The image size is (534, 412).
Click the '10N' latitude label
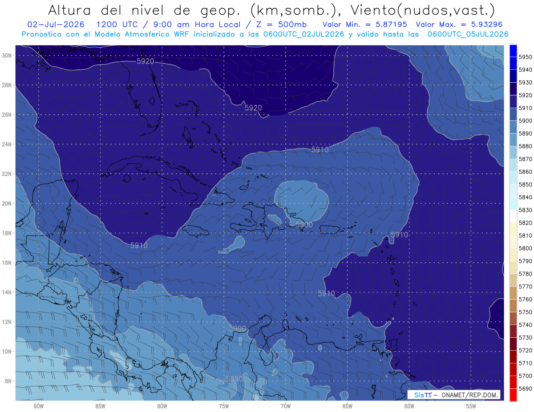click(7, 351)
